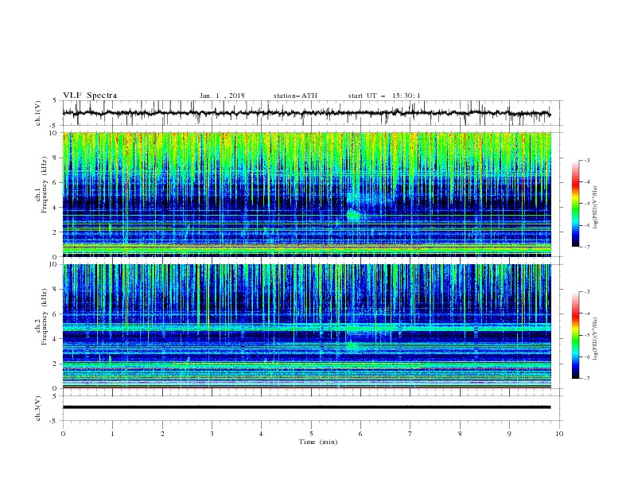Click the "start UT = 15:30:1" header text
630x487 pixels.
pyautogui.click(x=384, y=95)
